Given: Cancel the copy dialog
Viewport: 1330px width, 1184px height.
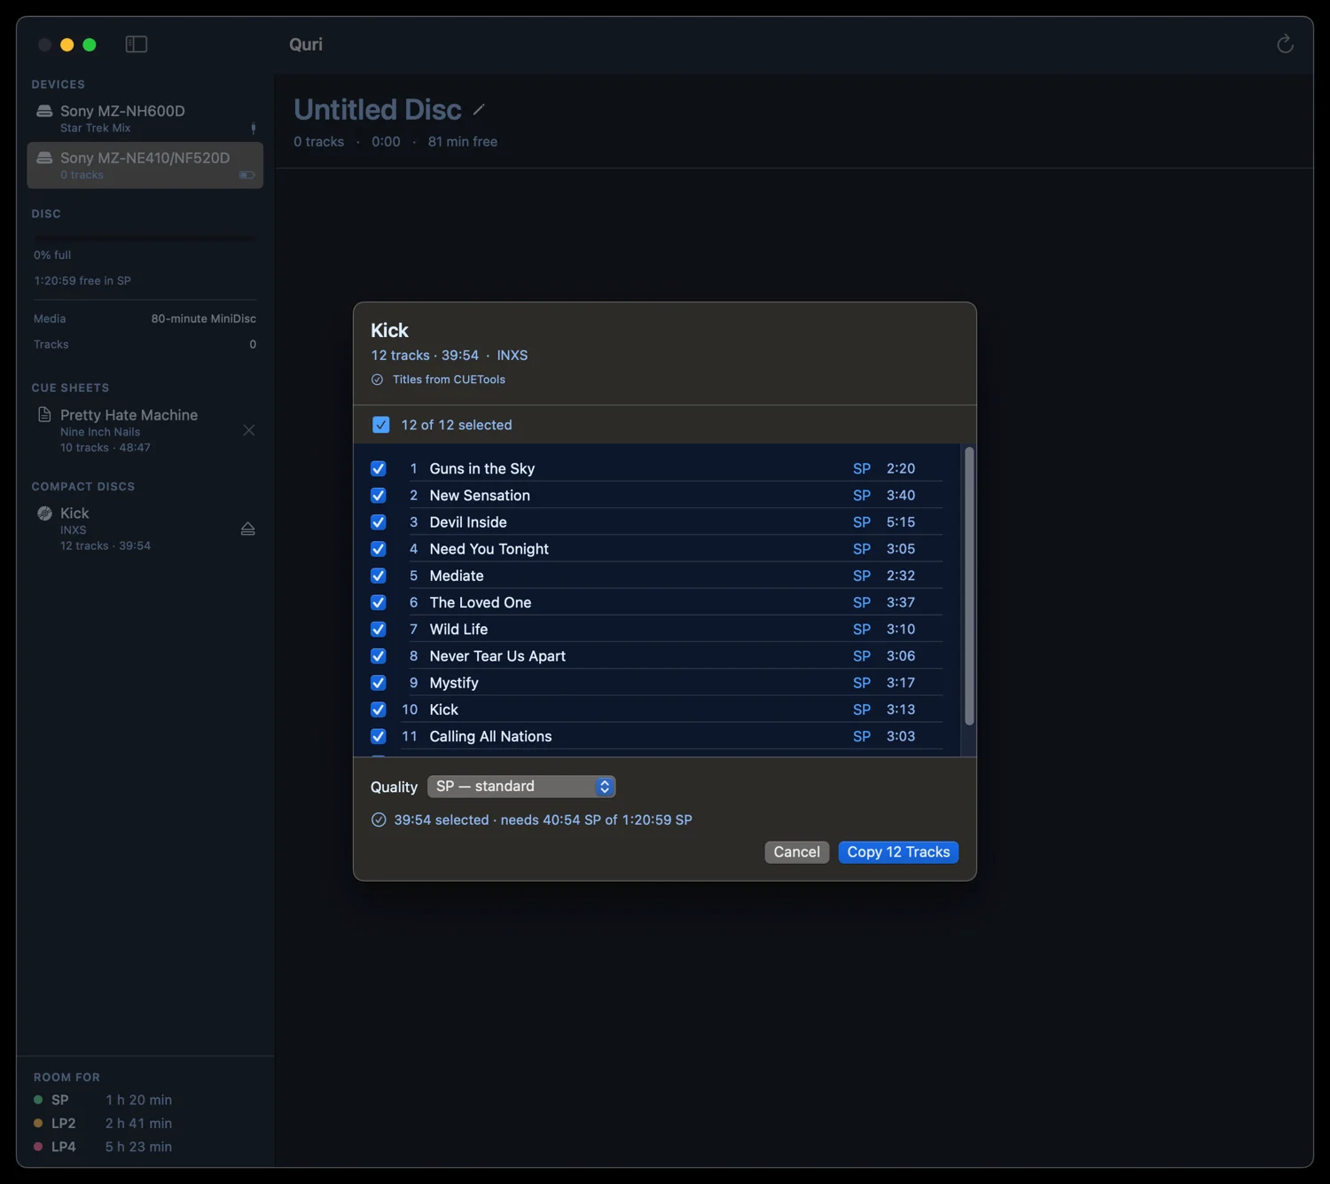Looking at the screenshot, I should coord(797,852).
